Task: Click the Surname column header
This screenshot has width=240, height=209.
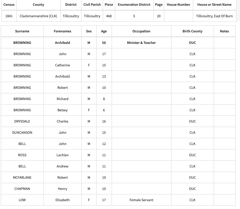Action: pyautogui.click(x=22, y=31)
